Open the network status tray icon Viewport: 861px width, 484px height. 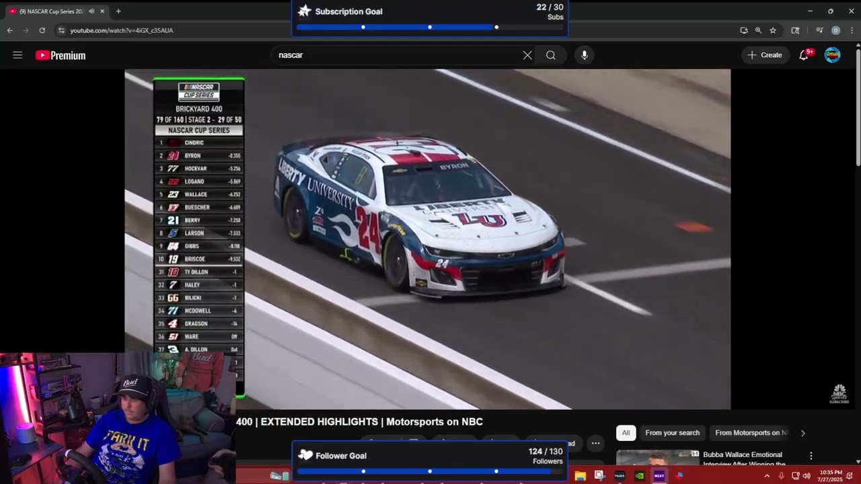pyautogui.click(x=795, y=476)
